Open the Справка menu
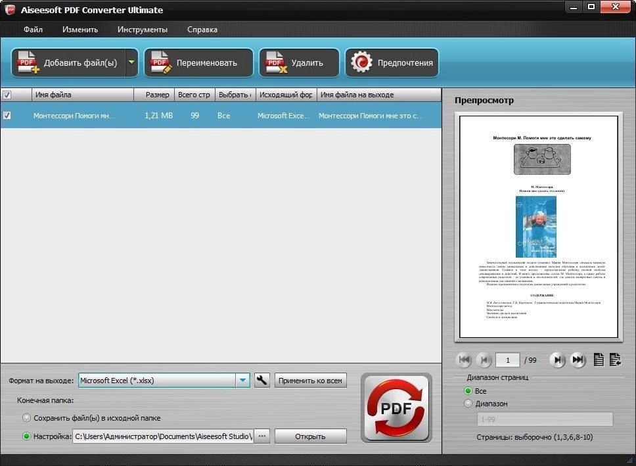Screen dimensions: 636x466 [x=202, y=30]
